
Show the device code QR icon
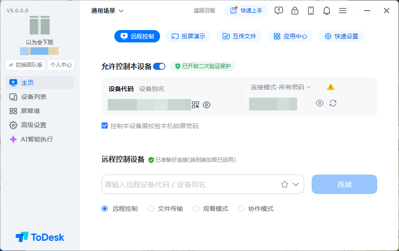click(196, 105)
